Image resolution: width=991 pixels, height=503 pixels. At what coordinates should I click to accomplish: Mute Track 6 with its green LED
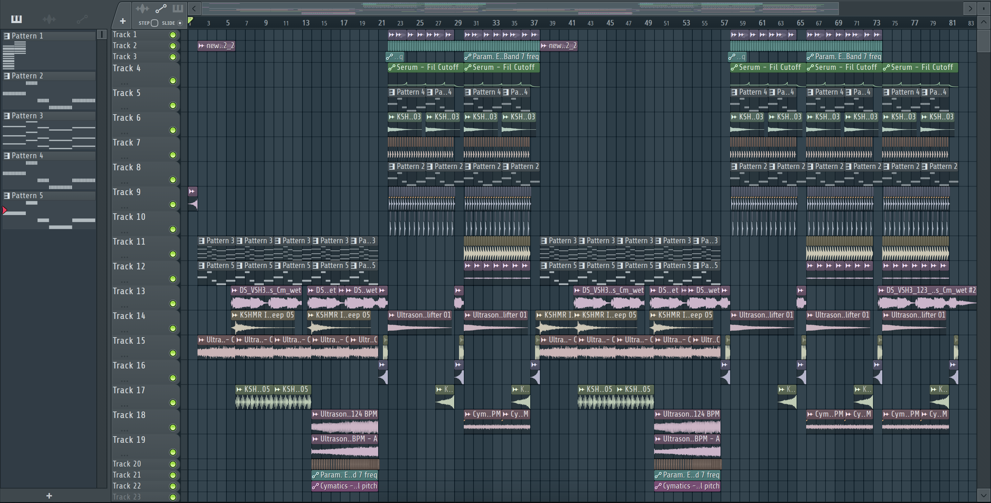pos(173,130)
